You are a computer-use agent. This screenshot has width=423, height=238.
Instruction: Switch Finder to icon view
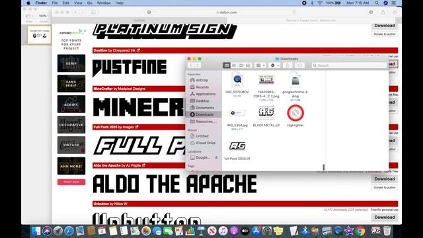pyautogui.click(x=227, y=65)
